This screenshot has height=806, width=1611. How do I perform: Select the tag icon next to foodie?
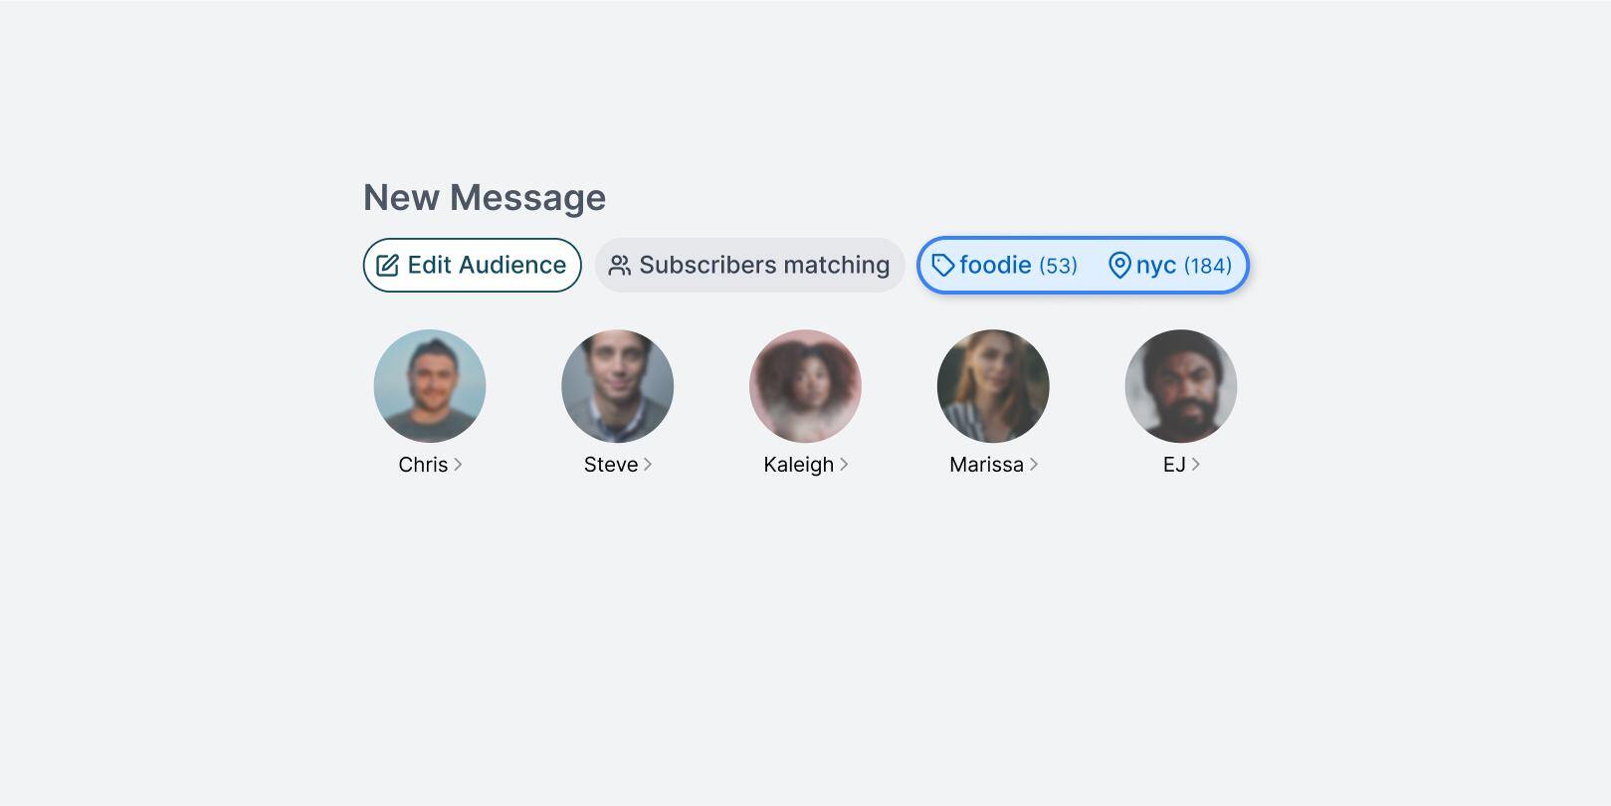coord(942,266)
